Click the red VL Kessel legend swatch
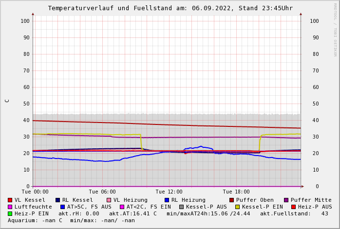Screen dimensions: 340x229 [x=10, y=200]
